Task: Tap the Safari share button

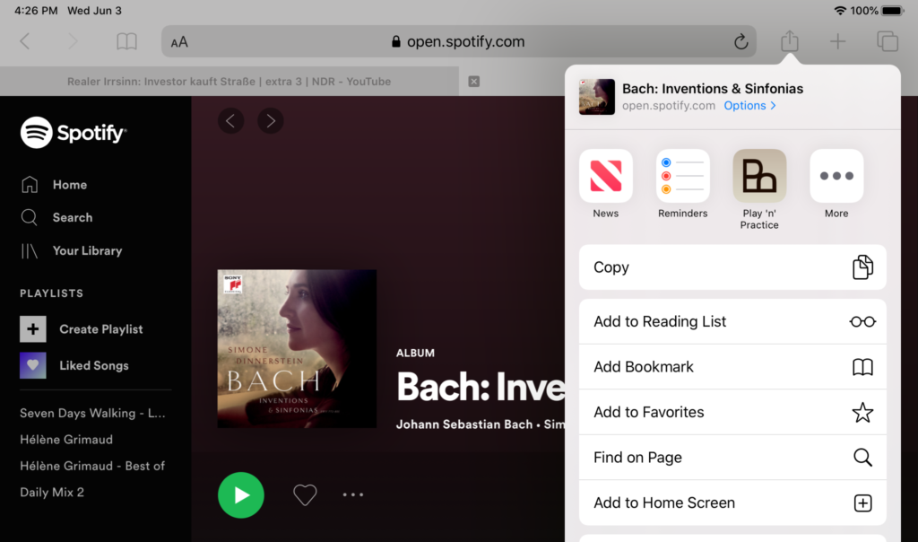Action: pos(790,40)
